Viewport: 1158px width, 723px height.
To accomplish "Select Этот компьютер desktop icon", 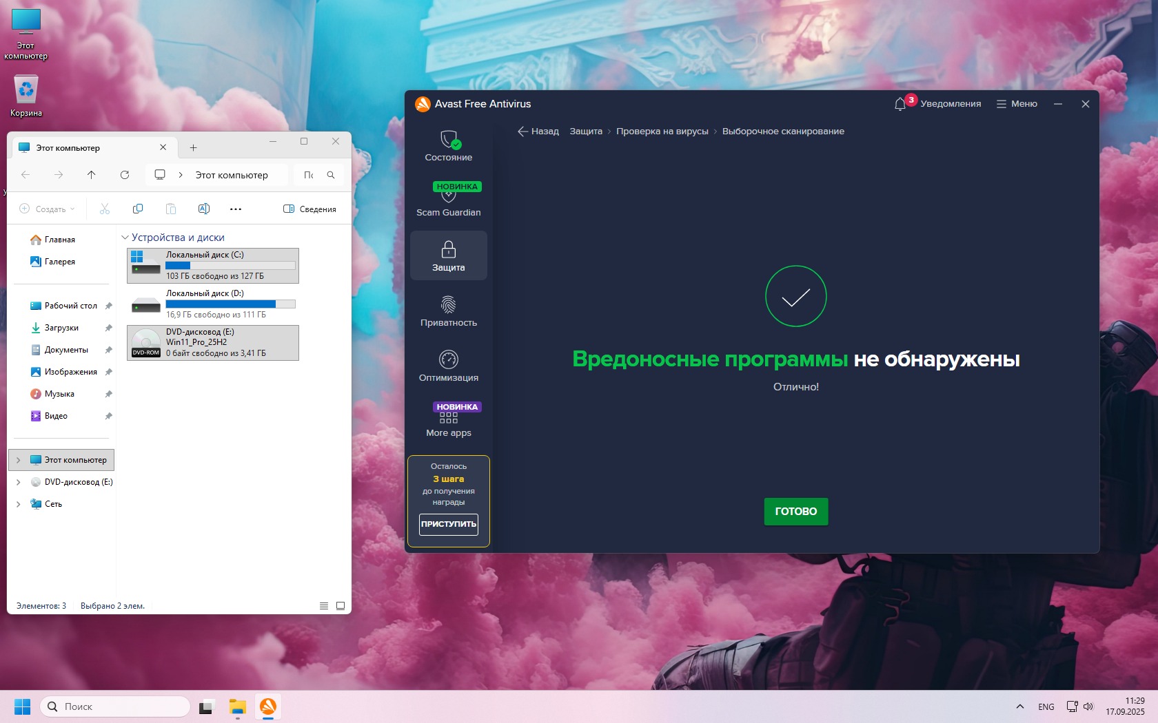I will coord(26,34).
